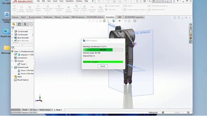Switch to the Evaluate tab
The width and height of the screenshot is (207, 116).
(x=66, y=17)
